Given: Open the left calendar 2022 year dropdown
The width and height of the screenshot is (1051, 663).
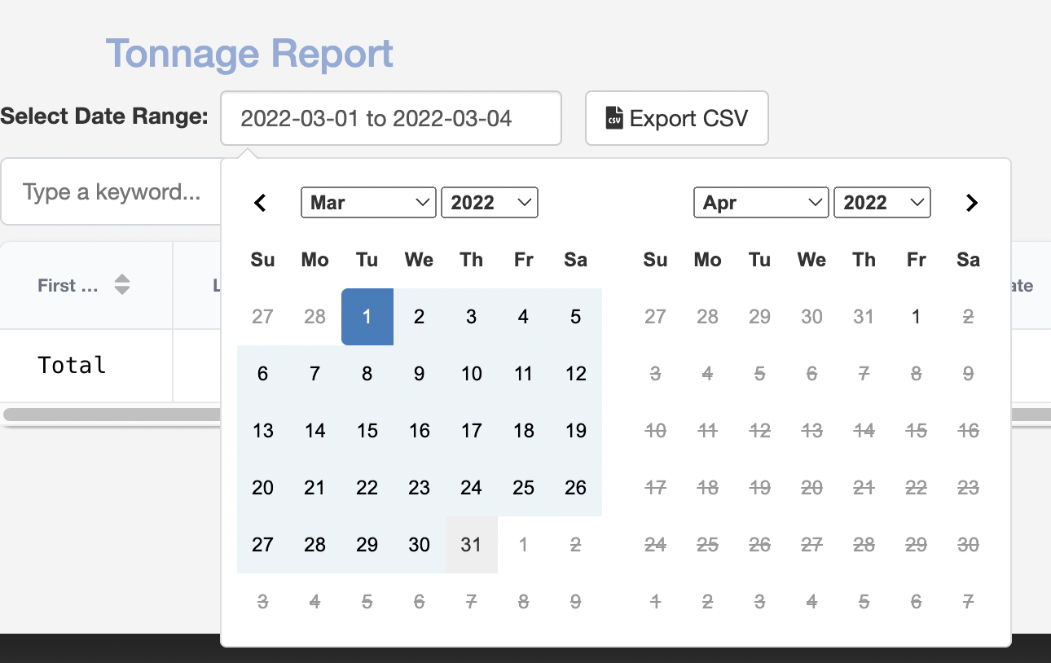Looking at the screenshot, I should point(489,203).
